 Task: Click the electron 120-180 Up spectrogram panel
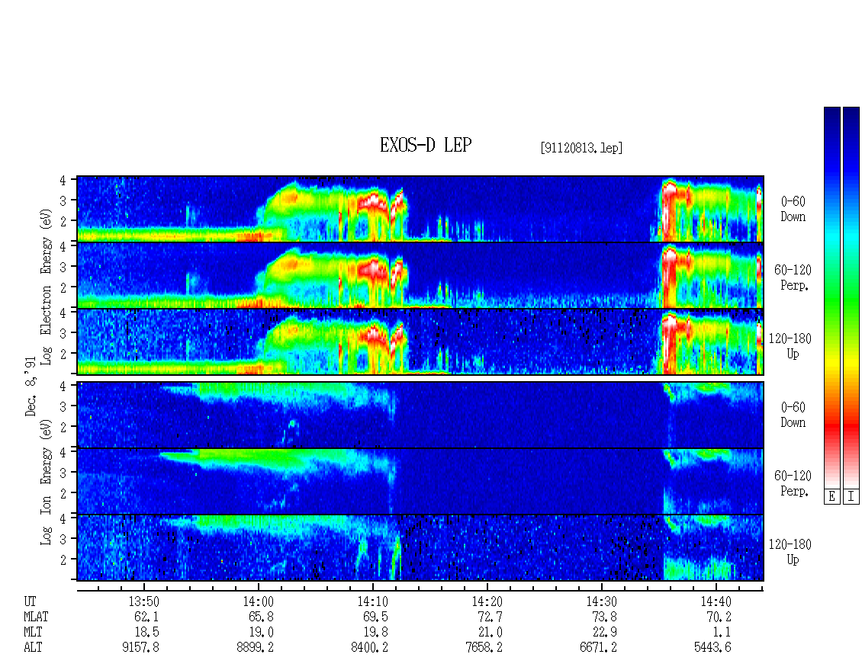(420, 342)
